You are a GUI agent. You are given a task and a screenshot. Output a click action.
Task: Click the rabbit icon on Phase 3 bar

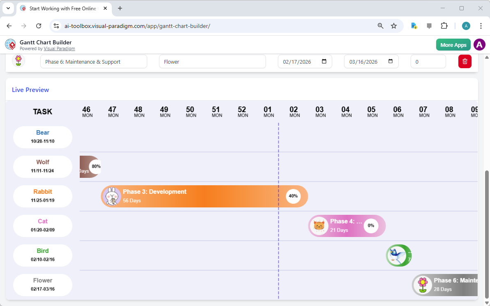(x=111, y=196)
